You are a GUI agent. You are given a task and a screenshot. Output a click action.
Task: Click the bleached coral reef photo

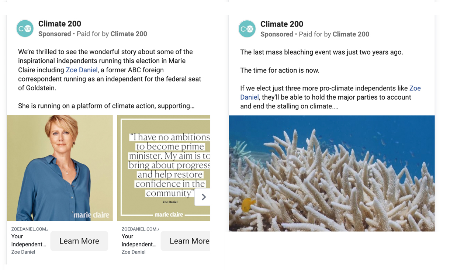(x=332, y=173)
